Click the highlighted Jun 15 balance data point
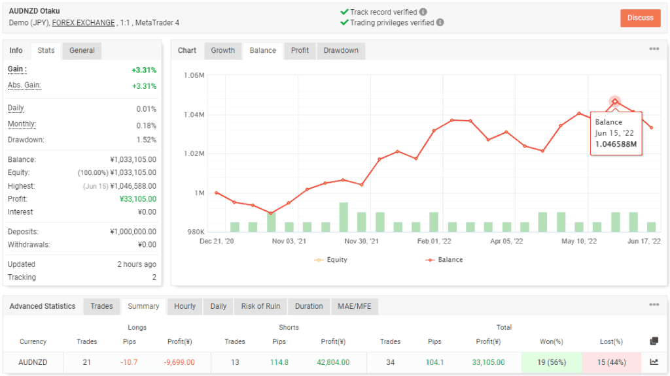Image resolution: width=670 pixels, height=376 pixels. (614, 102)
